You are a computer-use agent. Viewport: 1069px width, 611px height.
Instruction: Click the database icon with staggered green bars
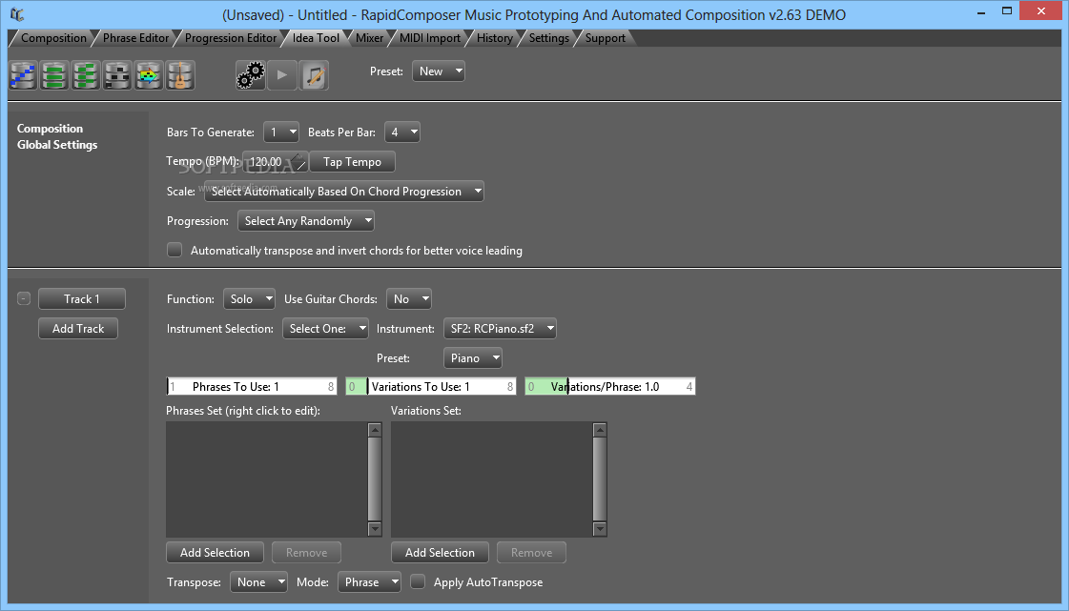tap(86, 75)
